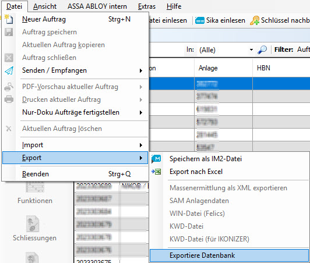Click the Auftrag schließen X icon
The width and height of the screenshot is (310, 263).
[9, 58]
